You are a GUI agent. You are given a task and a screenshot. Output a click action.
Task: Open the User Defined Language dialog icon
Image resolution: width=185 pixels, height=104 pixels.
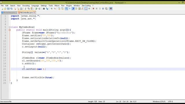click(76, 9)
